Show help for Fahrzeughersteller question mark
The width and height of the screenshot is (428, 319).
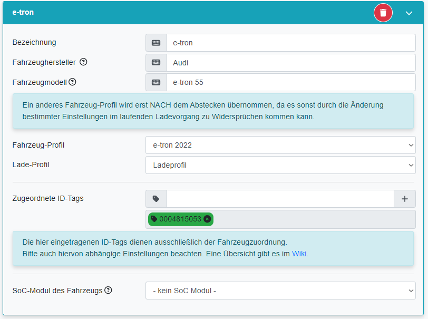[83, 62]
